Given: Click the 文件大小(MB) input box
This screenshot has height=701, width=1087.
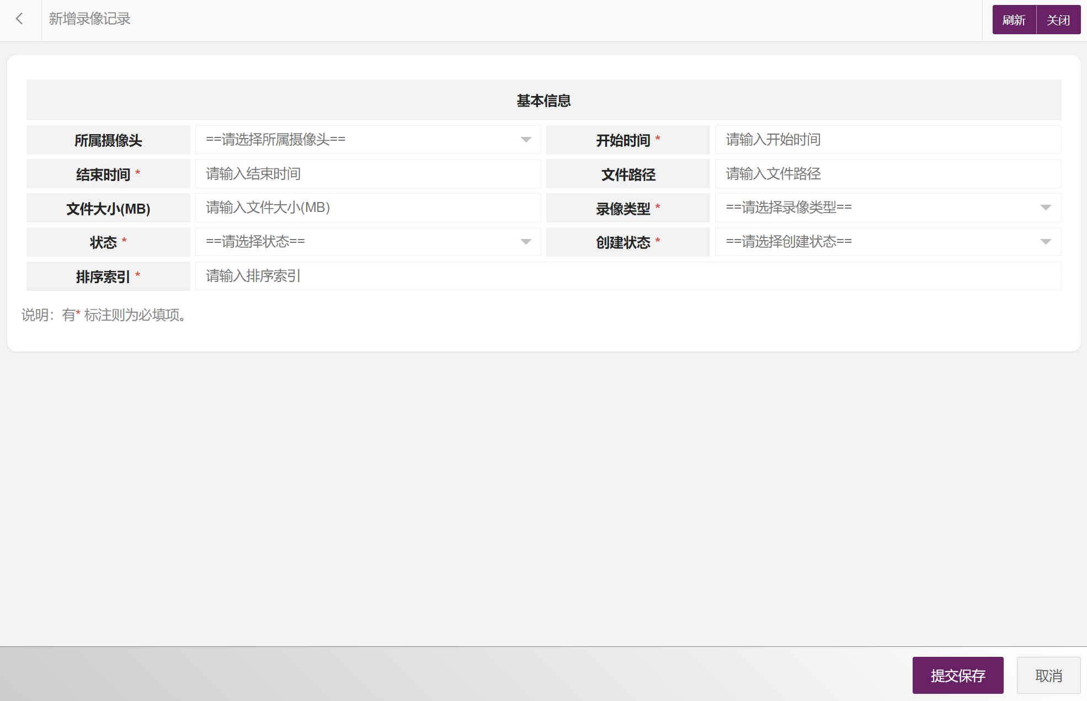Looking at the screenshot, I should coord(367,208).
